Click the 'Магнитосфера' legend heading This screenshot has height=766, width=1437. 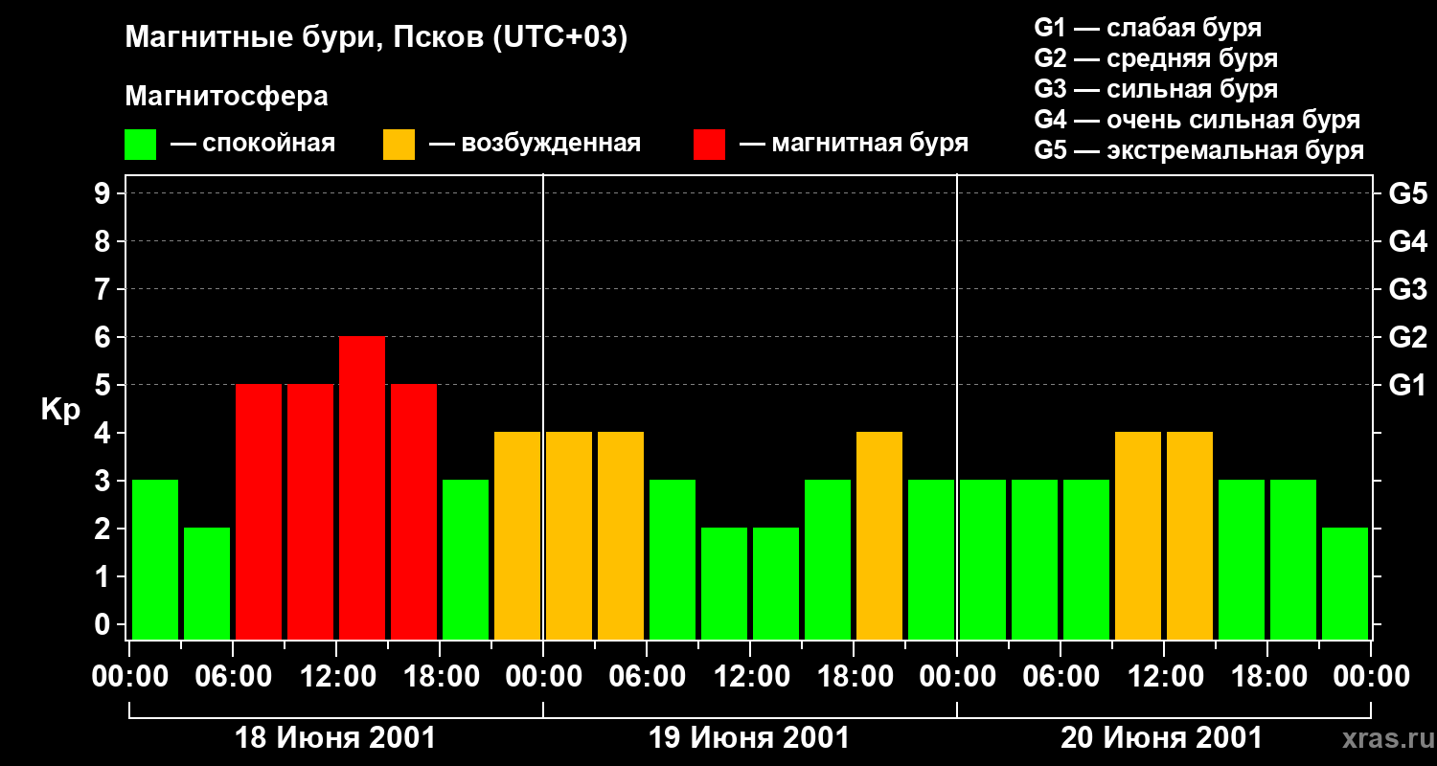coord(226,97)
